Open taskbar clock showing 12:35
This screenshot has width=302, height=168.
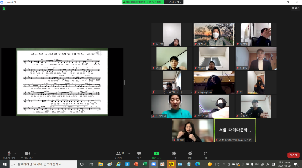click(284, 164)
